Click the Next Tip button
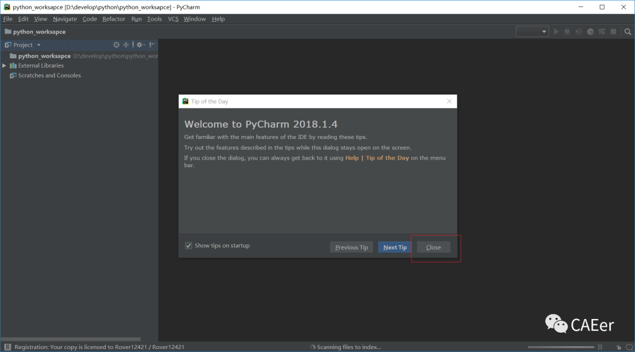The image size is (635, 352). point(395,247)
